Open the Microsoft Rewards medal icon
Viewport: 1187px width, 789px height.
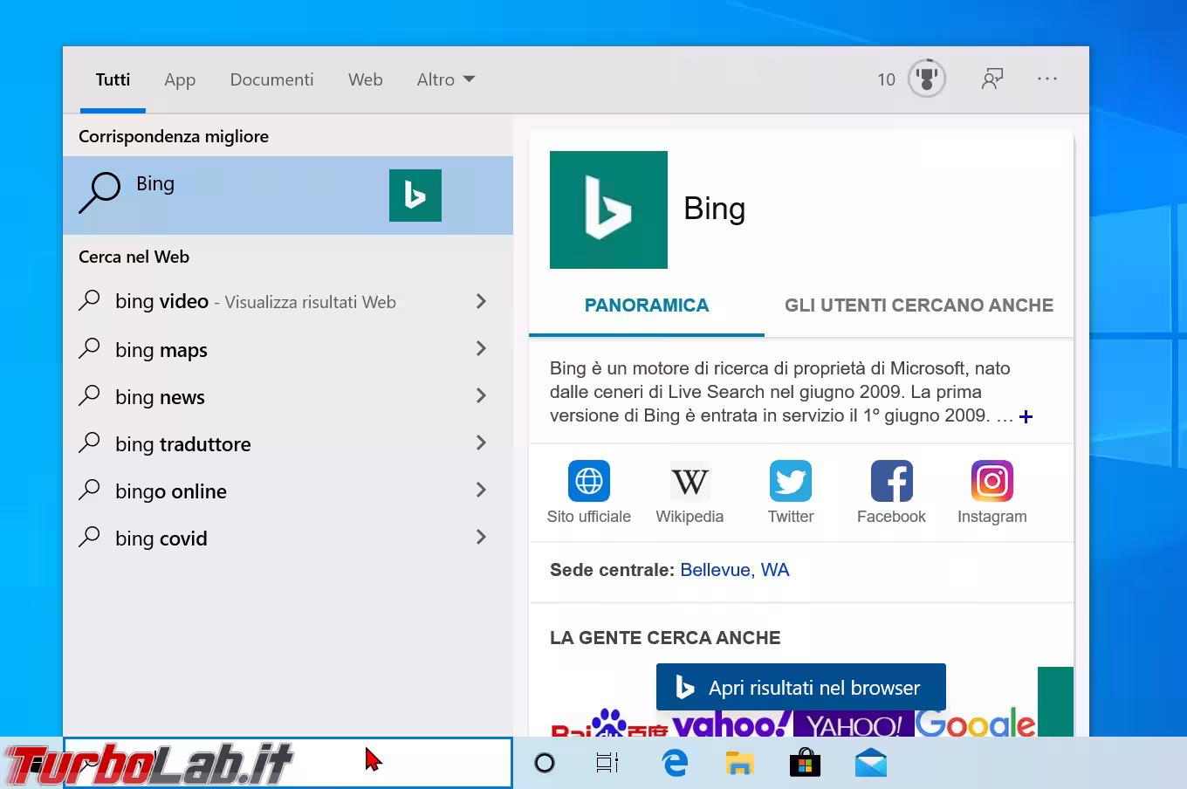point(927,79)
